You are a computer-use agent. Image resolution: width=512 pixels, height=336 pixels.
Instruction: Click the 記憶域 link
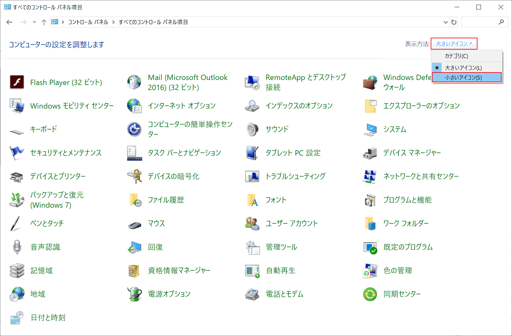[41, 270]
